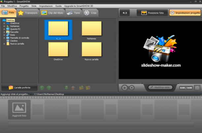Select Raccolte in the folder tree
This screenshot has width=202, height=133.
click(x=14, y=32)
